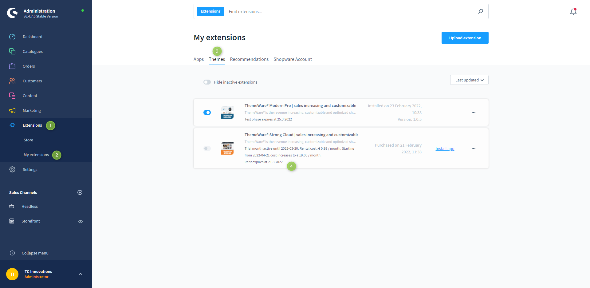
Task: Toggle ThemeWare Strong Cloud activation switch
Action: pos(207,148)
